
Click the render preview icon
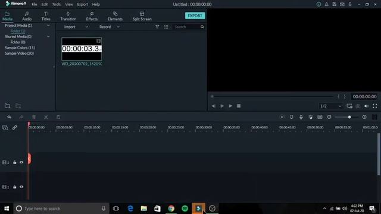tap(282, 117)
